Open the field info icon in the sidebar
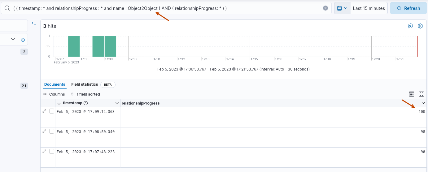The height and width of the screenshot is (172, 428). click(23, 40)
